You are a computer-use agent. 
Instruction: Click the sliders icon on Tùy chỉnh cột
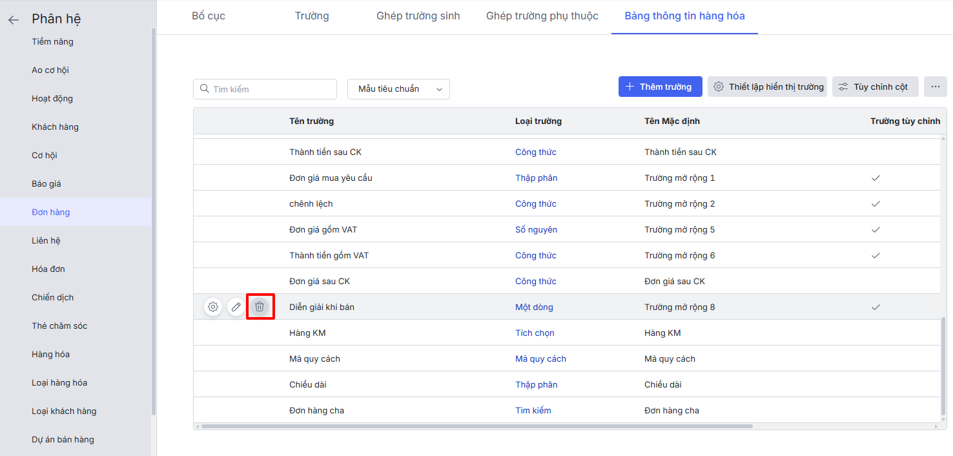coord(843,87)
